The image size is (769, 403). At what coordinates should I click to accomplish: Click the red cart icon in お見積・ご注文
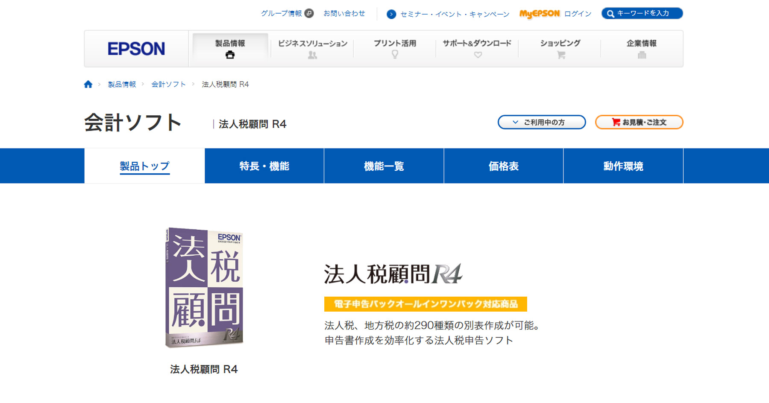616,122
